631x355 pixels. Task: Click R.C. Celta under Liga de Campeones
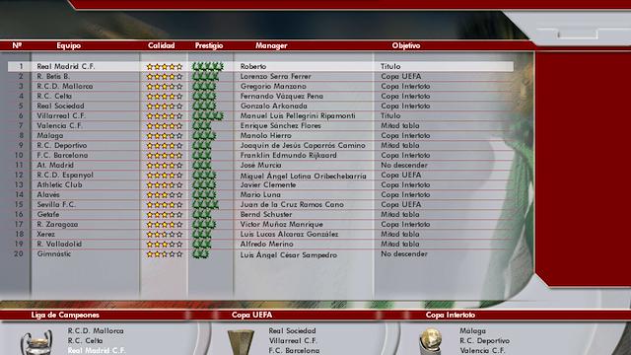tap(85, 341)
